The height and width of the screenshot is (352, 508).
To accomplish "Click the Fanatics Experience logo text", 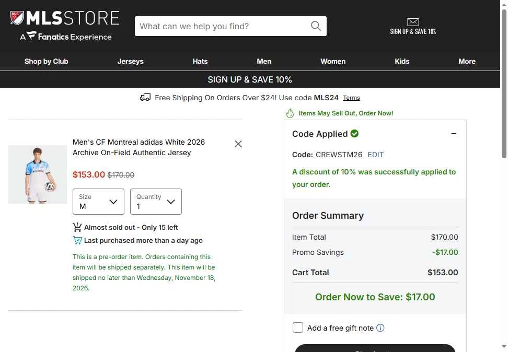I will (66, 36).
